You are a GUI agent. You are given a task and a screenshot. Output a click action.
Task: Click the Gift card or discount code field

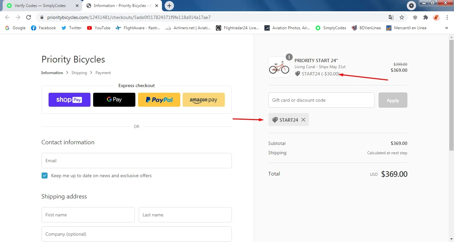(321, 100)
